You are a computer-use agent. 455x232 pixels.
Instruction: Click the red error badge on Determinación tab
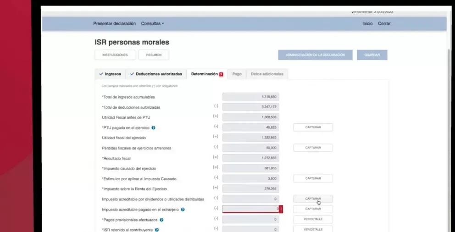point(221,74)
